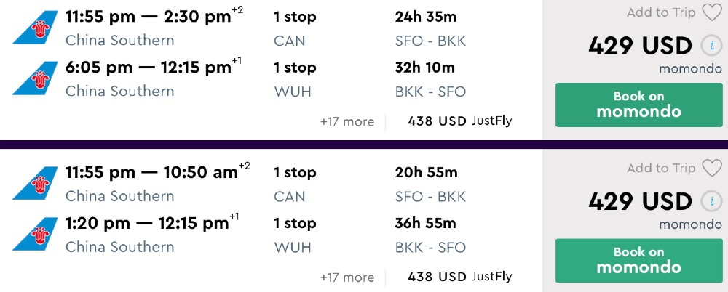Click the 429 USD price on first result
728x292 pixels.
640,46
